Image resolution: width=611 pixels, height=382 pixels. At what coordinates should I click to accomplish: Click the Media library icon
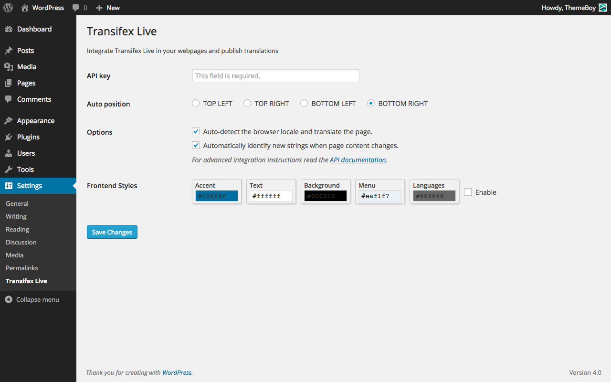click(9, 67)
